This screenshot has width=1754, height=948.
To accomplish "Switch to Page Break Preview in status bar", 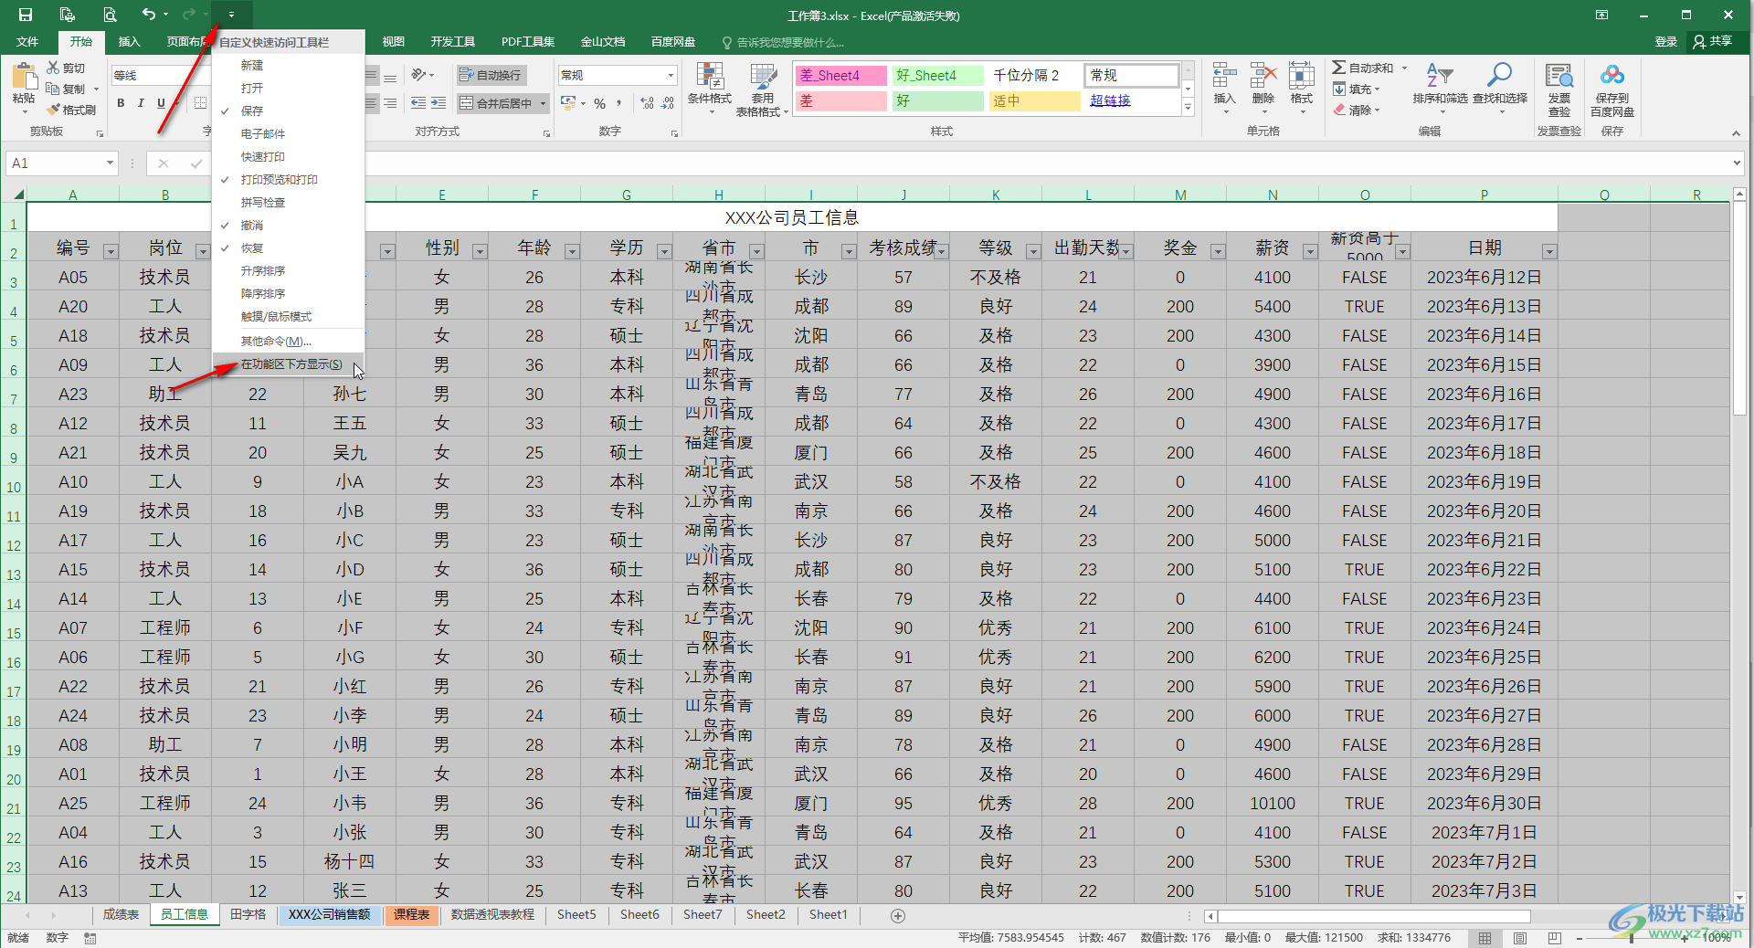I will click(x=1555, y=938).
